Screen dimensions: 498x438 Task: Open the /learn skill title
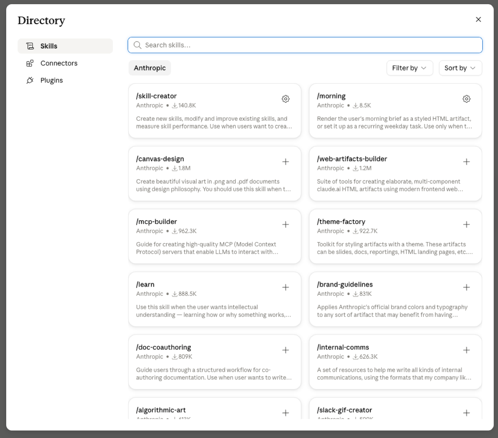coord(145,285)
